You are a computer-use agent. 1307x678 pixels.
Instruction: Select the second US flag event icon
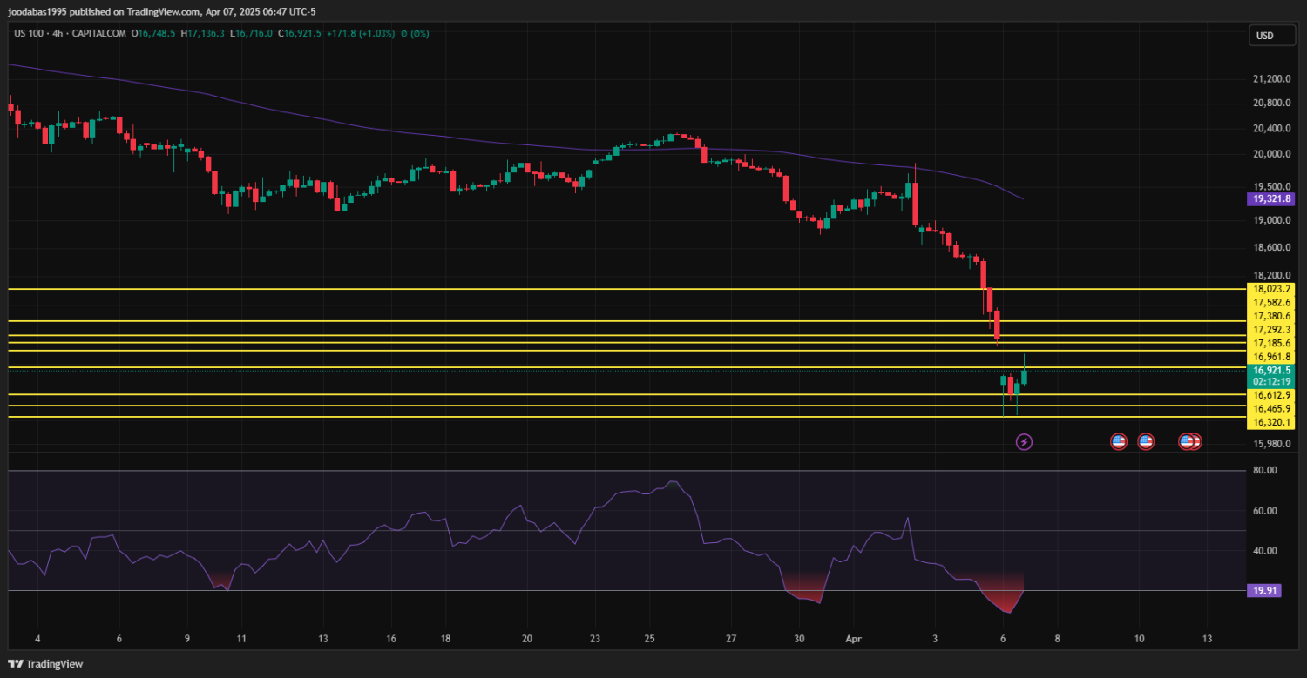point(1146,442)
